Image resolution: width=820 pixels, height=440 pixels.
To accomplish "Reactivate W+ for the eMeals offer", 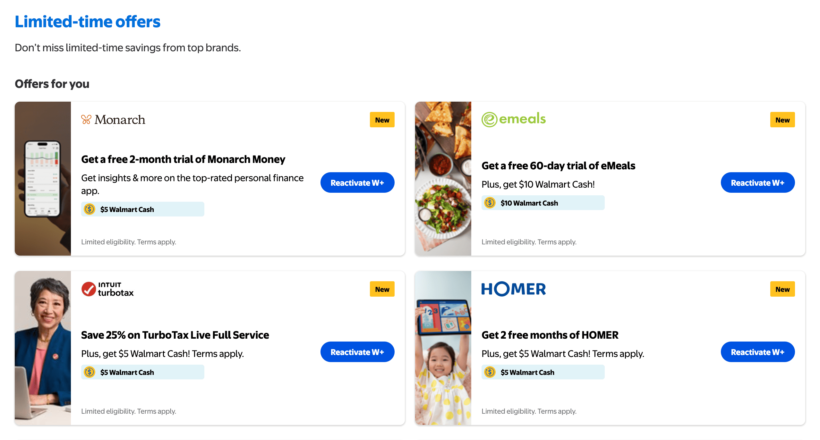I will click(x=757, y=183).
